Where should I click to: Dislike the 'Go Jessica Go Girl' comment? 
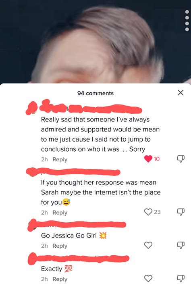181,245
